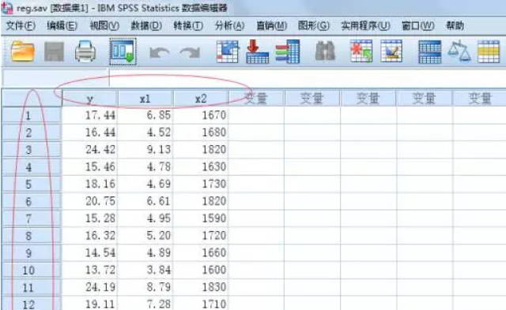Click the Weight Cases scale icon

459,51
